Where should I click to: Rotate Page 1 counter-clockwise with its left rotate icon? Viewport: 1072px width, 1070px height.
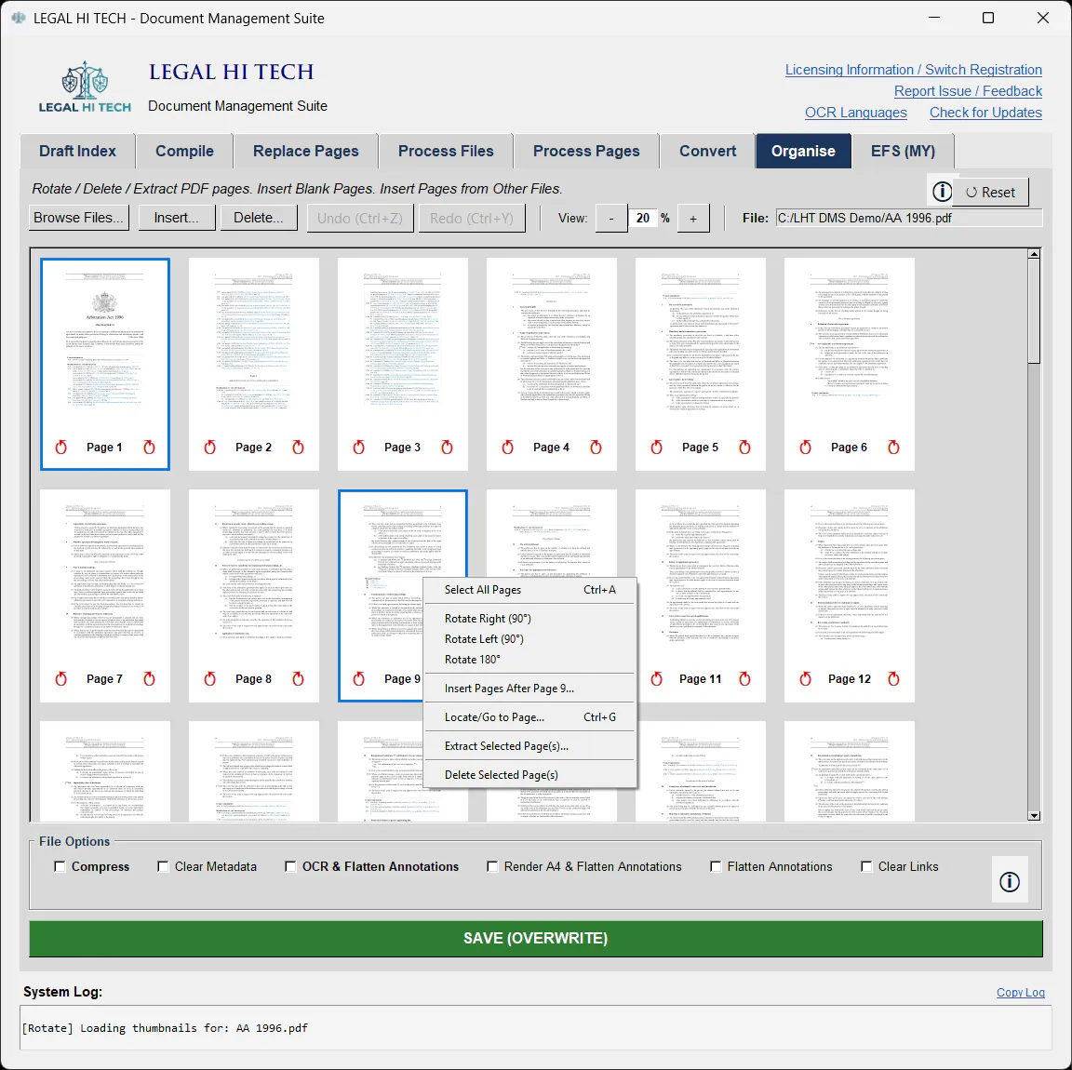click(x=60, y=448)
